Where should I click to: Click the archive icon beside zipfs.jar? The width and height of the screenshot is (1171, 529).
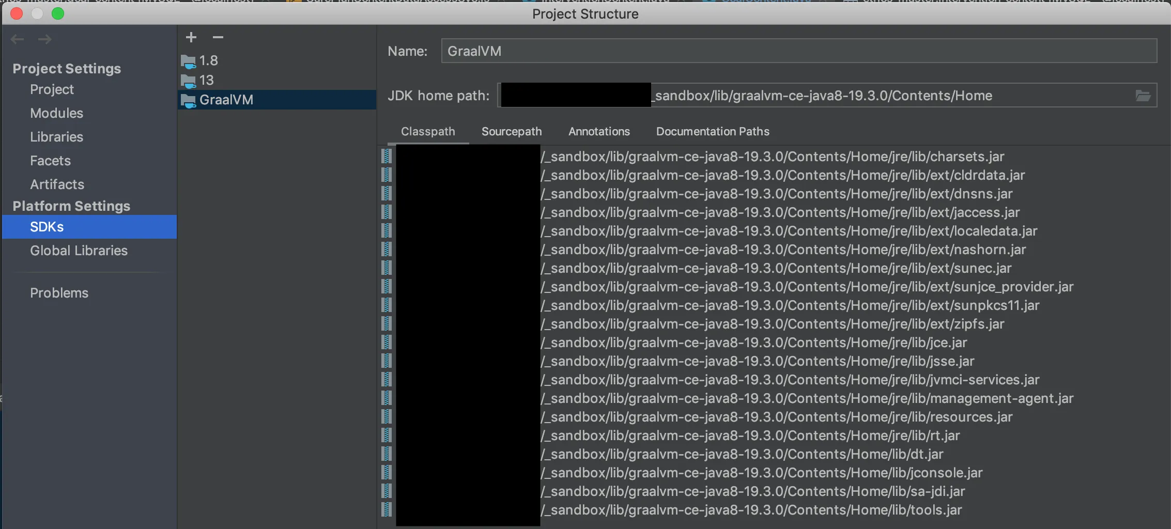pyautogui.click(x=387, y=324)
